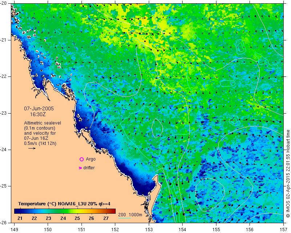Image resolution: width=291 pixels, height=233 pixels.
Task: Click colorbar tick label 21
Action: pyautogui.click(x=20, y=218)
